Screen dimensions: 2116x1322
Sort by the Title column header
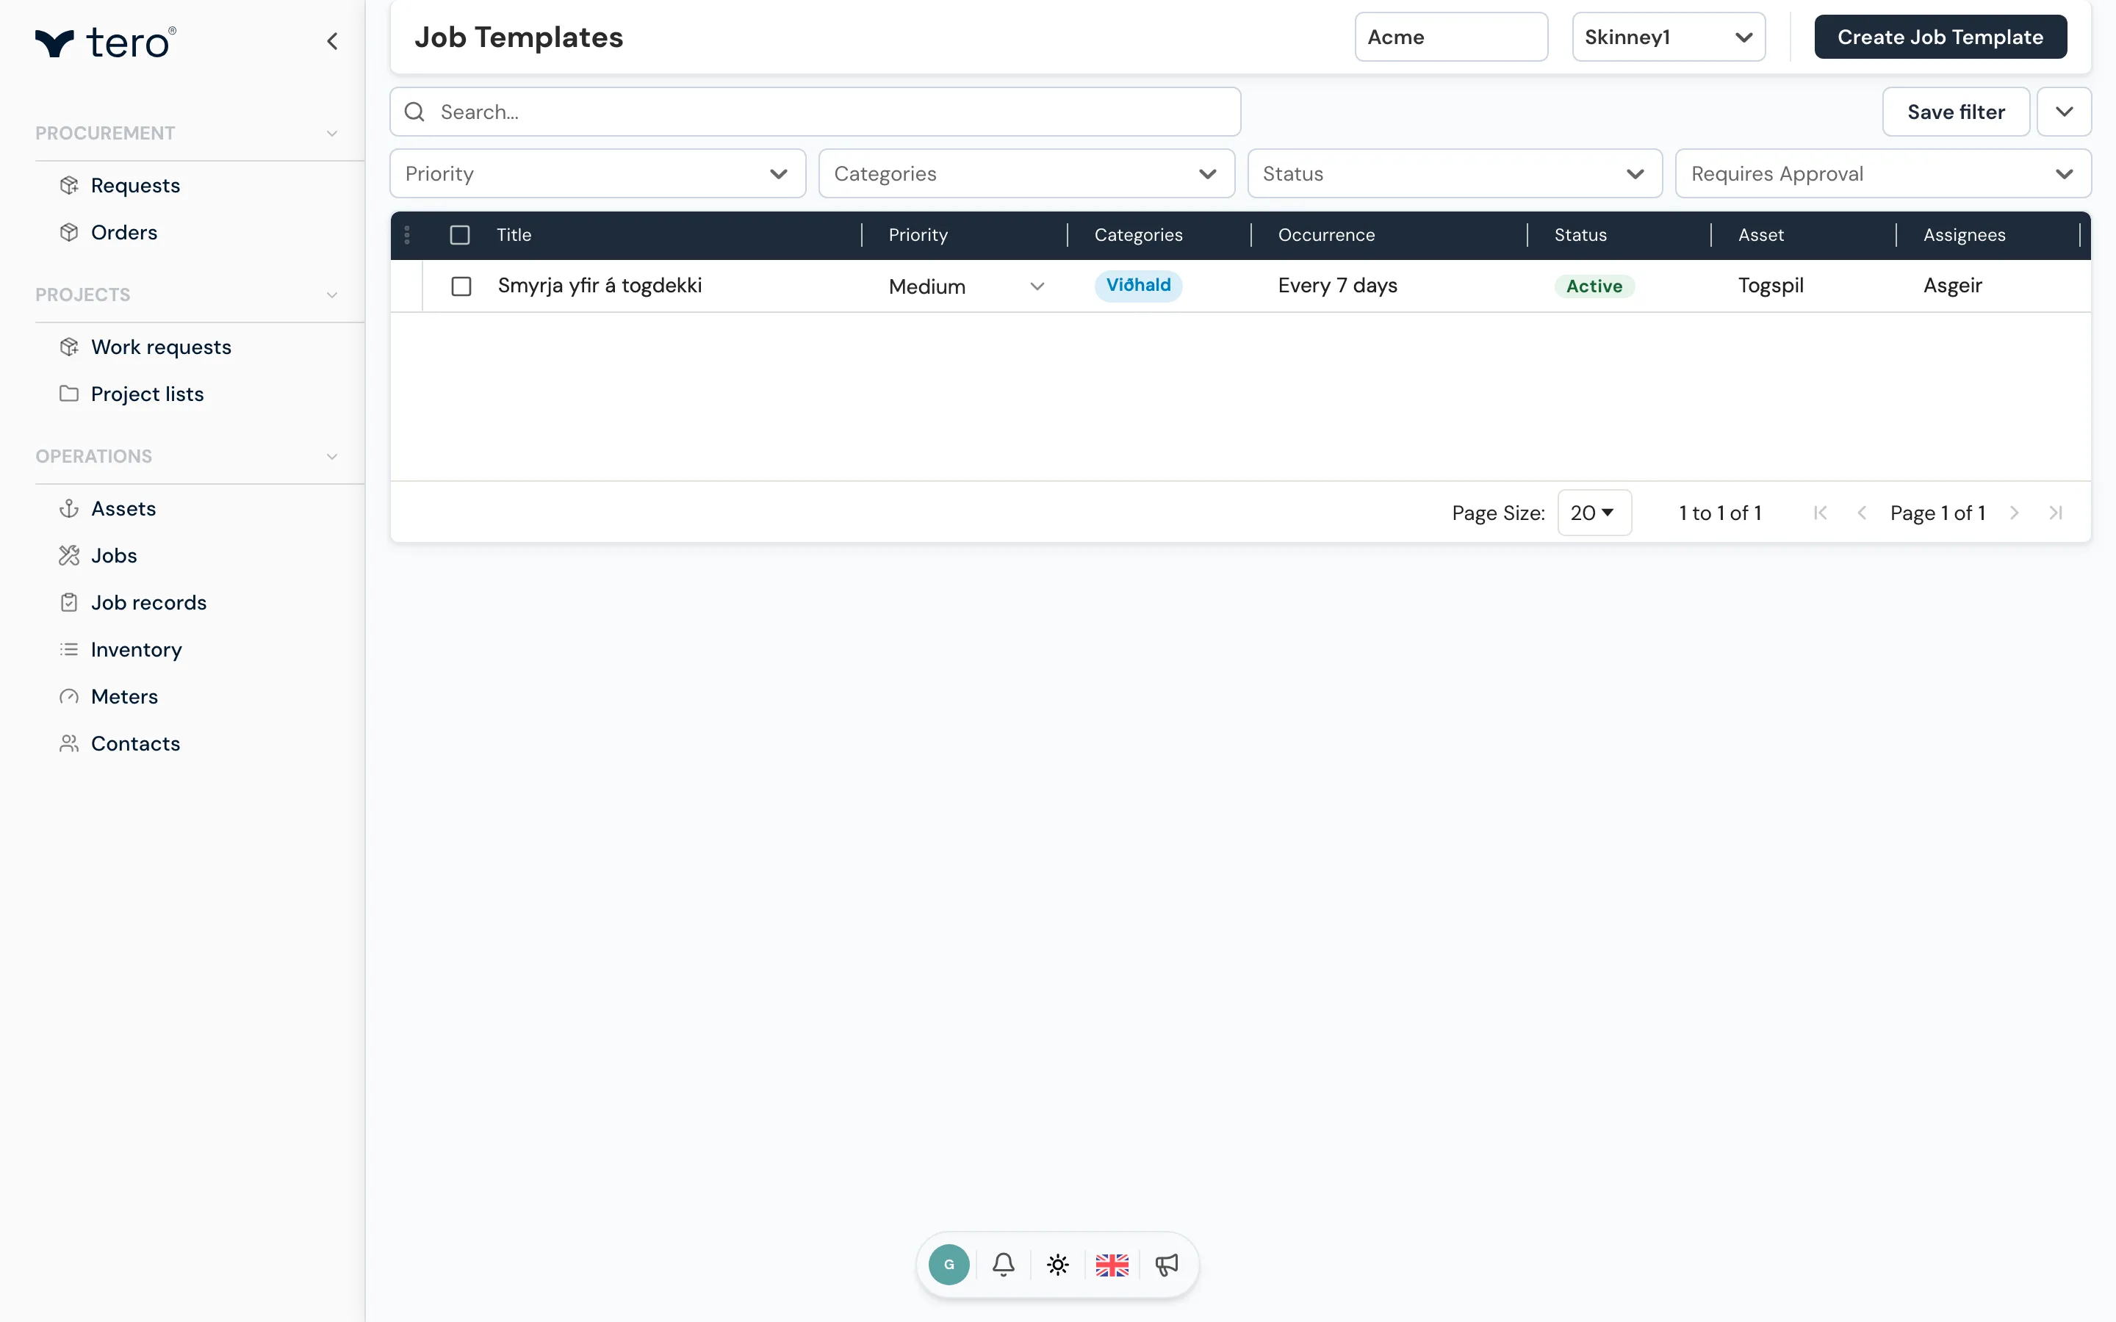tap(514, 235)
